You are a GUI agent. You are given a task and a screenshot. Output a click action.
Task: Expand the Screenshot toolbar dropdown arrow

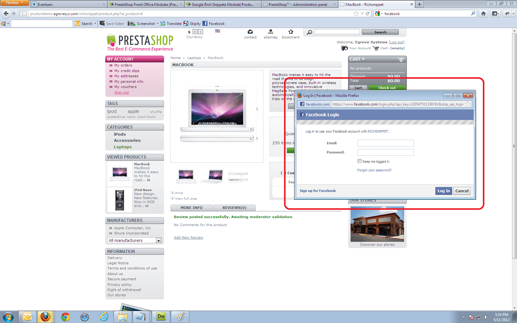(x=158, y=23)
